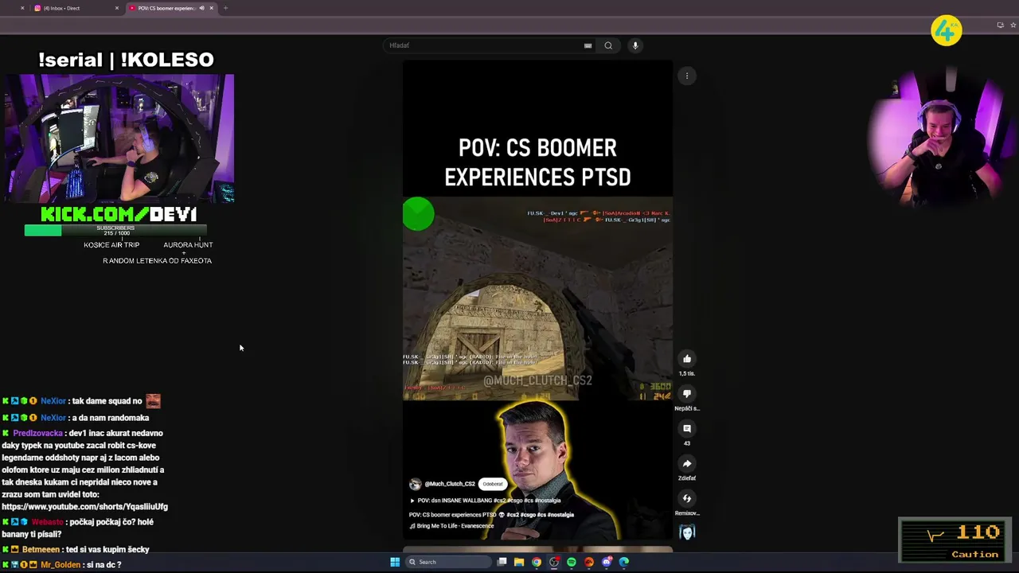Open File Explorer from the taskbar
1019x573 pixels.
coord(519,562)
